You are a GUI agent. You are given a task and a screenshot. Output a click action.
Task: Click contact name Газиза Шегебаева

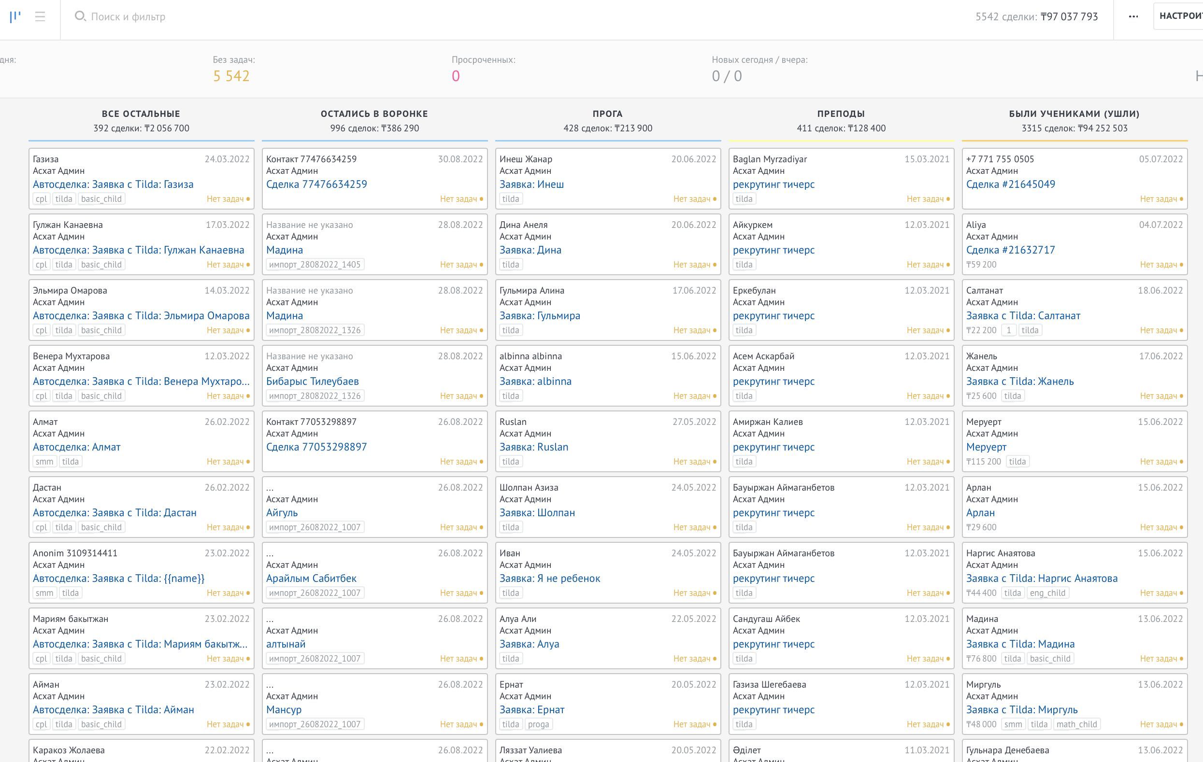click(x=769, y=685)
